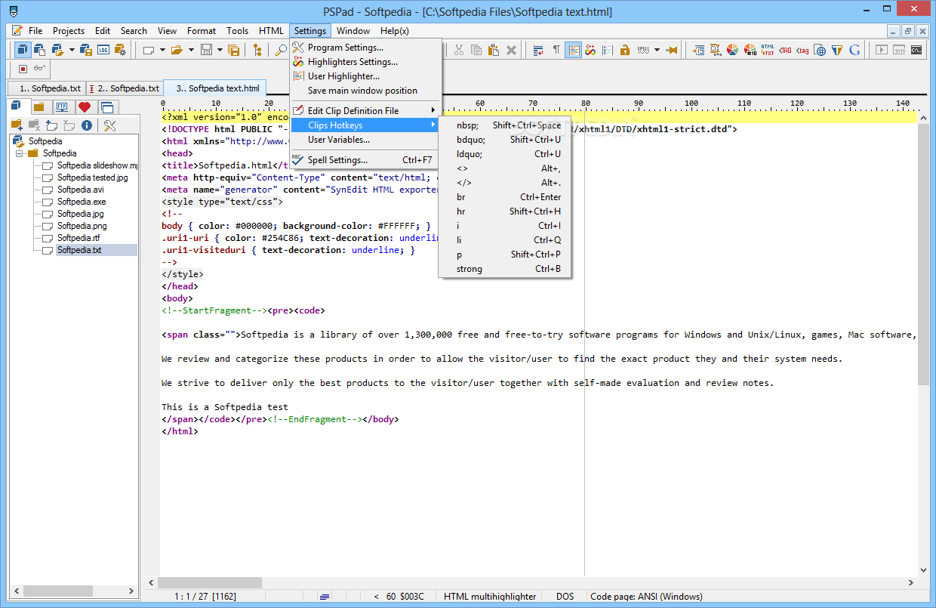The image size is (936, 608).
Task: Click the HTML multihighlighter status bar field
Action: point(490,597)
